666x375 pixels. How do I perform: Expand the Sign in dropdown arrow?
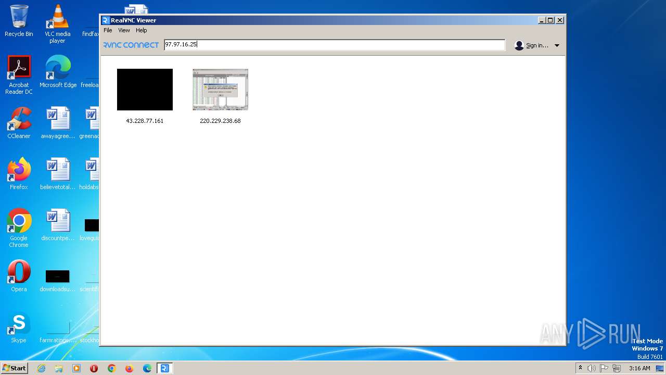click(x=557, y=45)
